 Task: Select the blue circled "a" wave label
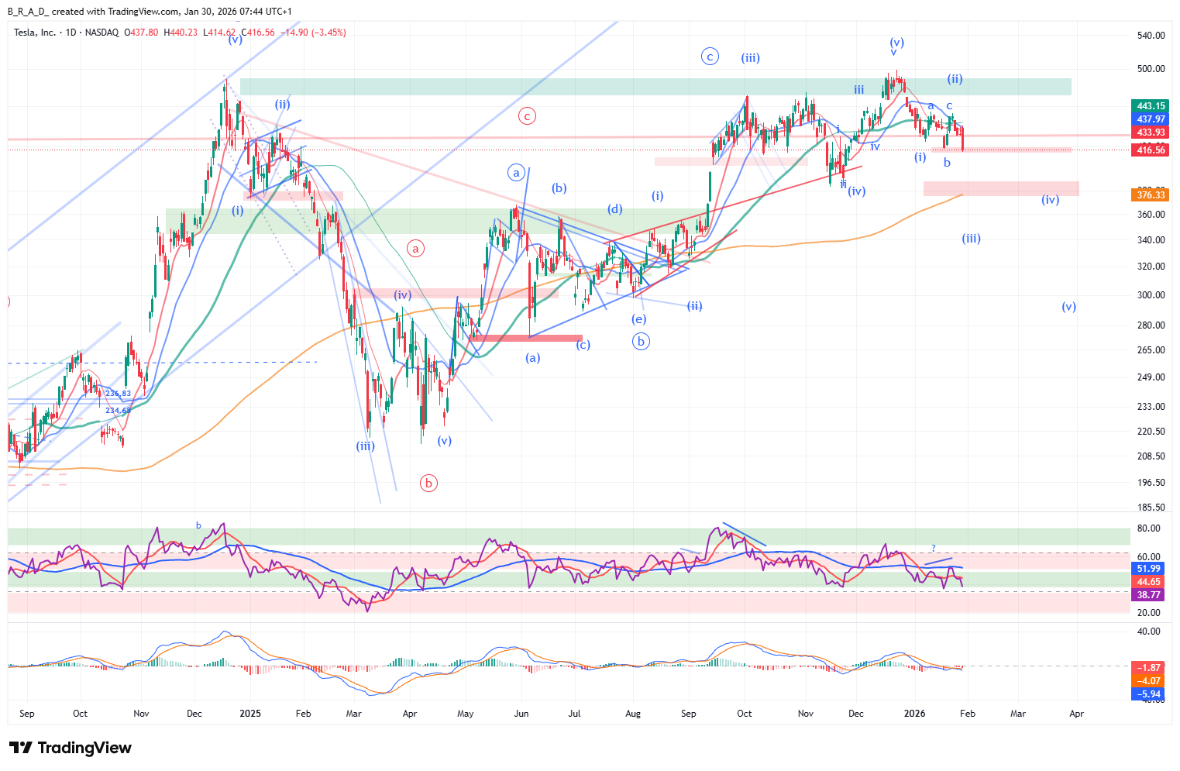pyautogui.click(x=517, y=173)
